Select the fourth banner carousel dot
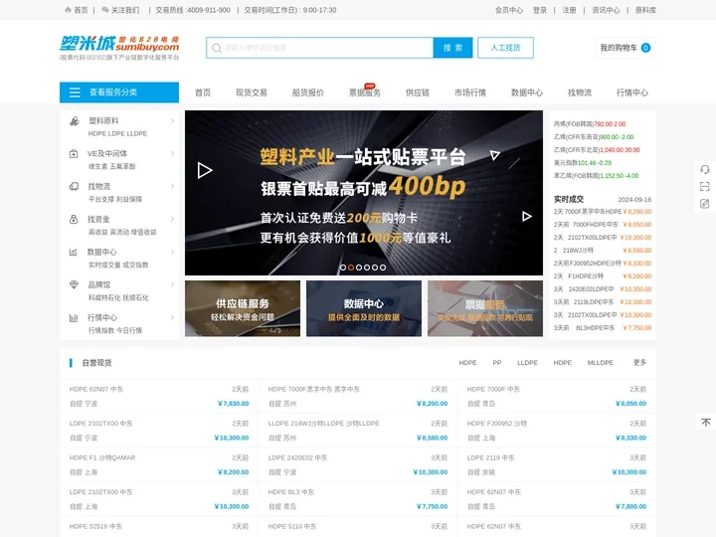This screenshot has width=716, height=537. coord(367,268)
